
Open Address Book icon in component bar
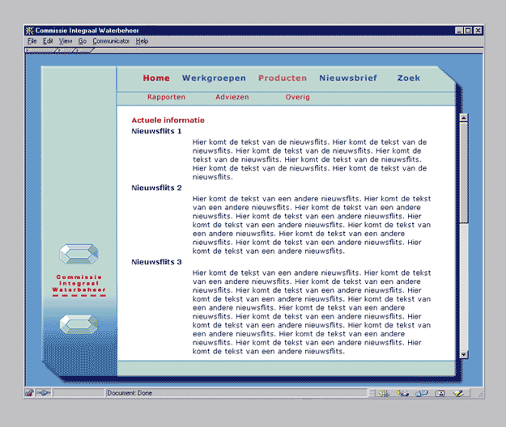[440, 393]
